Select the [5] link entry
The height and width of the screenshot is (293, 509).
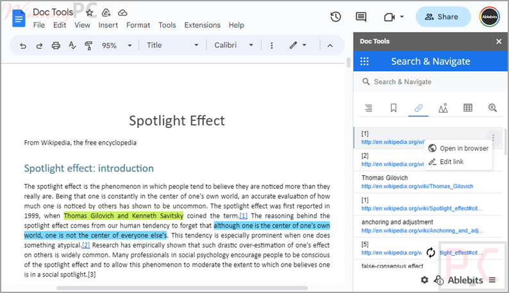(428, 248)
